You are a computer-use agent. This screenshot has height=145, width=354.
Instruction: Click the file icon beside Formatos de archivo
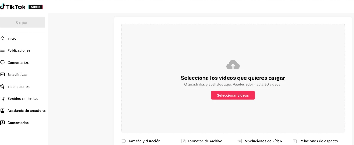183,141
